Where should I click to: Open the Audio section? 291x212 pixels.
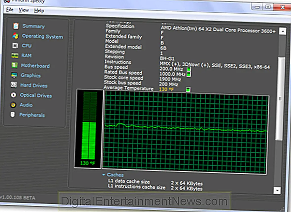26,105
